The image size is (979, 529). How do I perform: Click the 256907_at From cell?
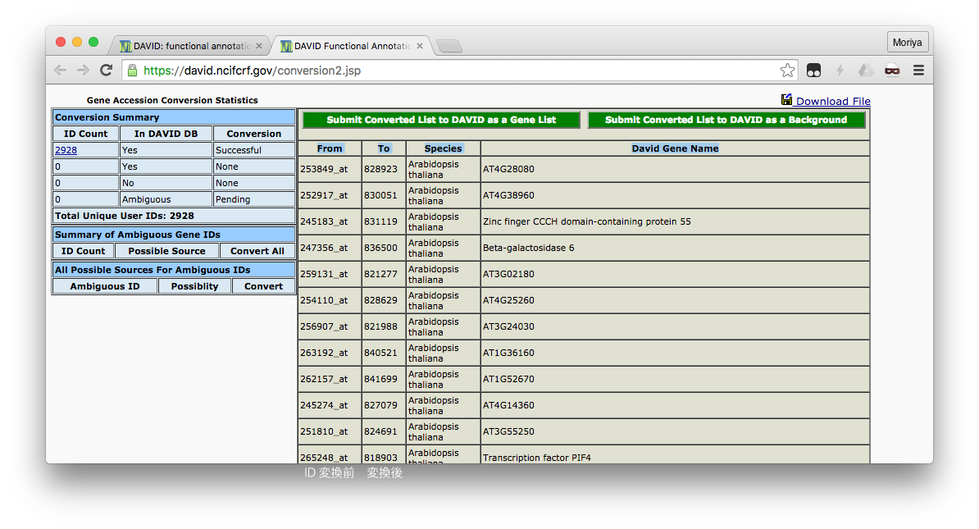click(x=330, y=326)
